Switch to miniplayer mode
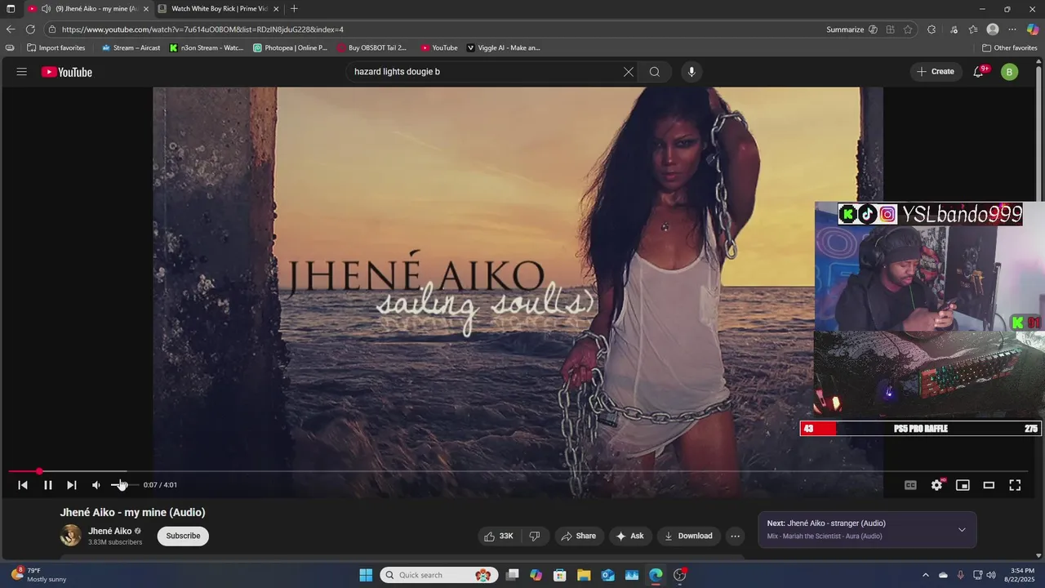This screenshot has height=588, width=1045. [x=963, y=485]
